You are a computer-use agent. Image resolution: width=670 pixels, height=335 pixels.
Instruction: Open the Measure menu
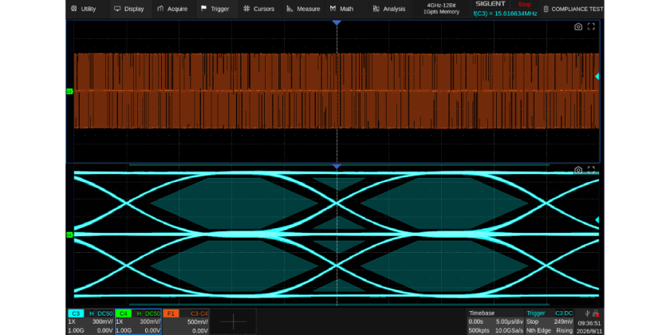303,9
